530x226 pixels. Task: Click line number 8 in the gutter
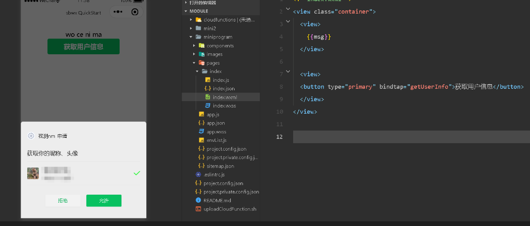pos(281,87)
